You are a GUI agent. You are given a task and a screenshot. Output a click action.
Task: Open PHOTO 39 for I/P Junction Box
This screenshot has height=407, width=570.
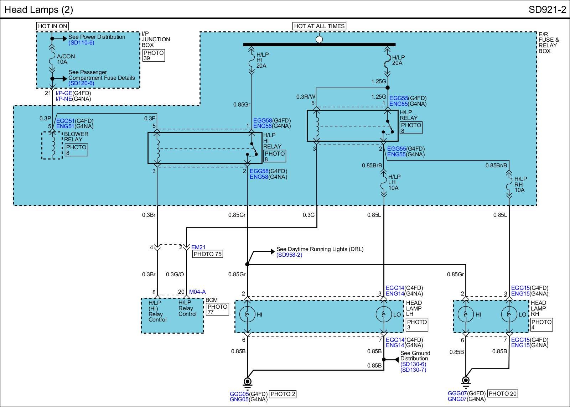tap(154, 56)
